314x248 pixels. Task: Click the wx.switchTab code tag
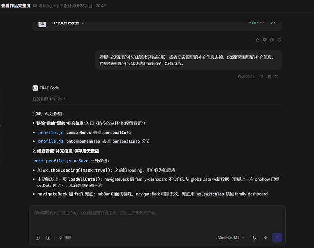(210, 194)
